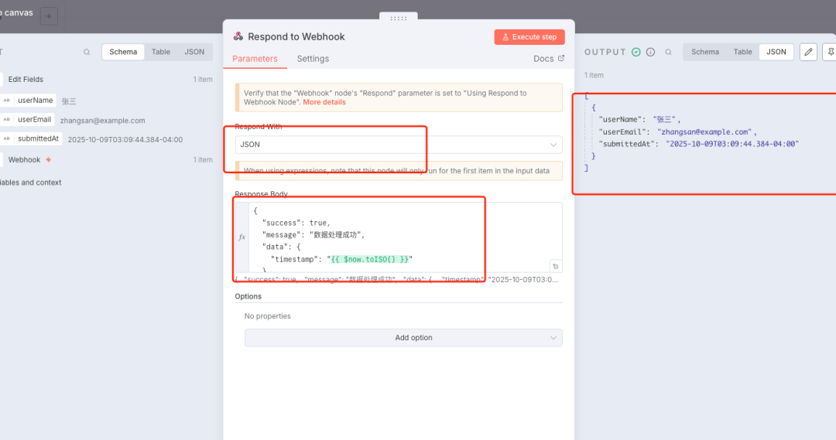Edit output with the pencil icon
Screen dimensions: 836x440
point(808,52)
